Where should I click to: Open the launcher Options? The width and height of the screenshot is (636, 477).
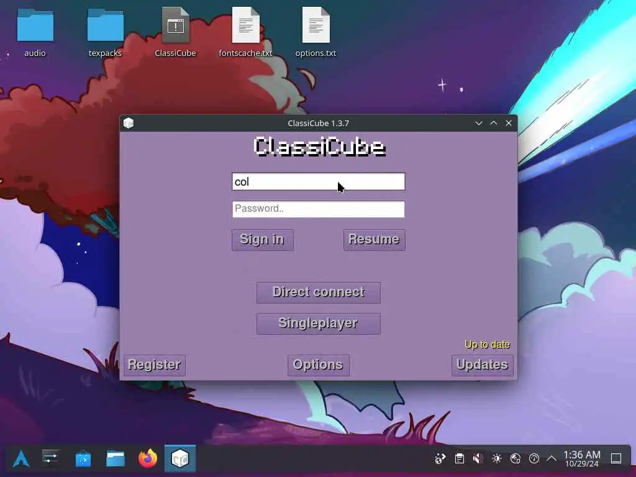coord(319,365)
